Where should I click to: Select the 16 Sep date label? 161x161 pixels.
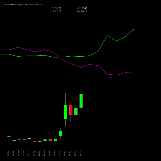click(19, 153)
